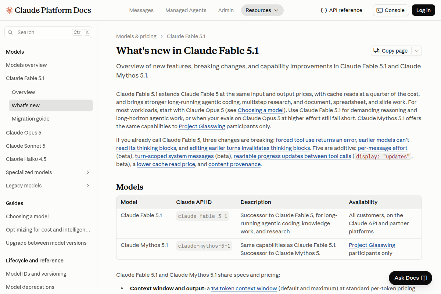
Task: Open the Resources dropdown menu
Action: pyautogui.click(x=262, y=10)
